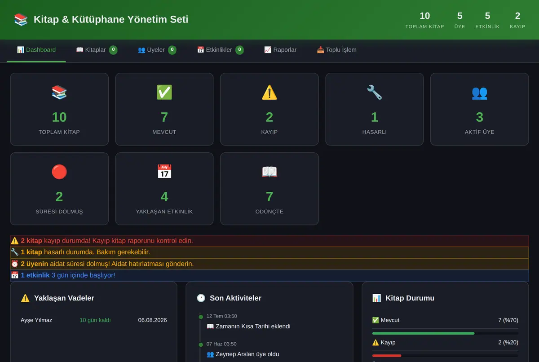Image resolution: width=539 pixels, height=362 pixels.
Task: Click header stat Toplam Kitap 10
Action: (x=424, y=20)
